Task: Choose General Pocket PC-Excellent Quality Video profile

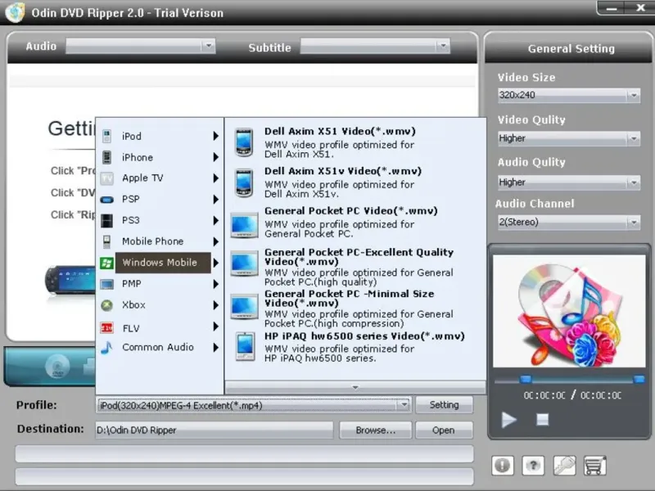Action: tap(355, 267)
